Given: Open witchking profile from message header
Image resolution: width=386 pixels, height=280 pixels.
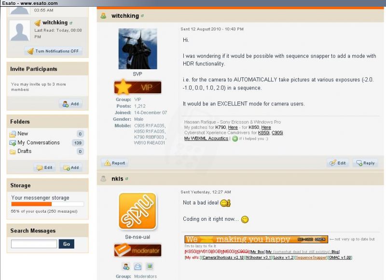Looking at the screenshot, I should pos(125,16).
